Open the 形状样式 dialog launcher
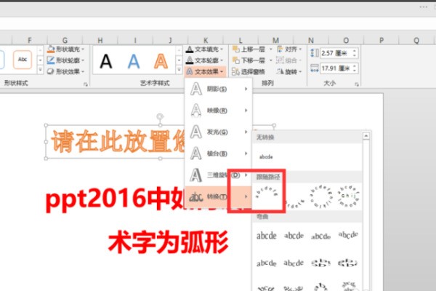Screen dimensions: 436x291 coord(86,84)
